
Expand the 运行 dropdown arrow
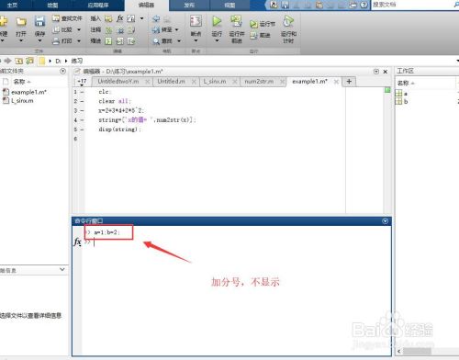[x=217, y=40]
